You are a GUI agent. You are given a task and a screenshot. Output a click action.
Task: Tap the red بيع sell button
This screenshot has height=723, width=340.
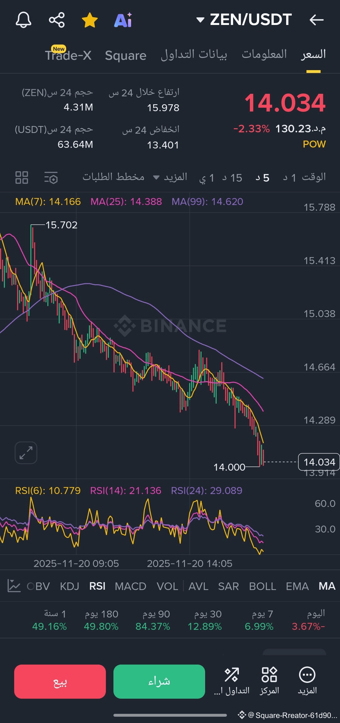point(60,682)
